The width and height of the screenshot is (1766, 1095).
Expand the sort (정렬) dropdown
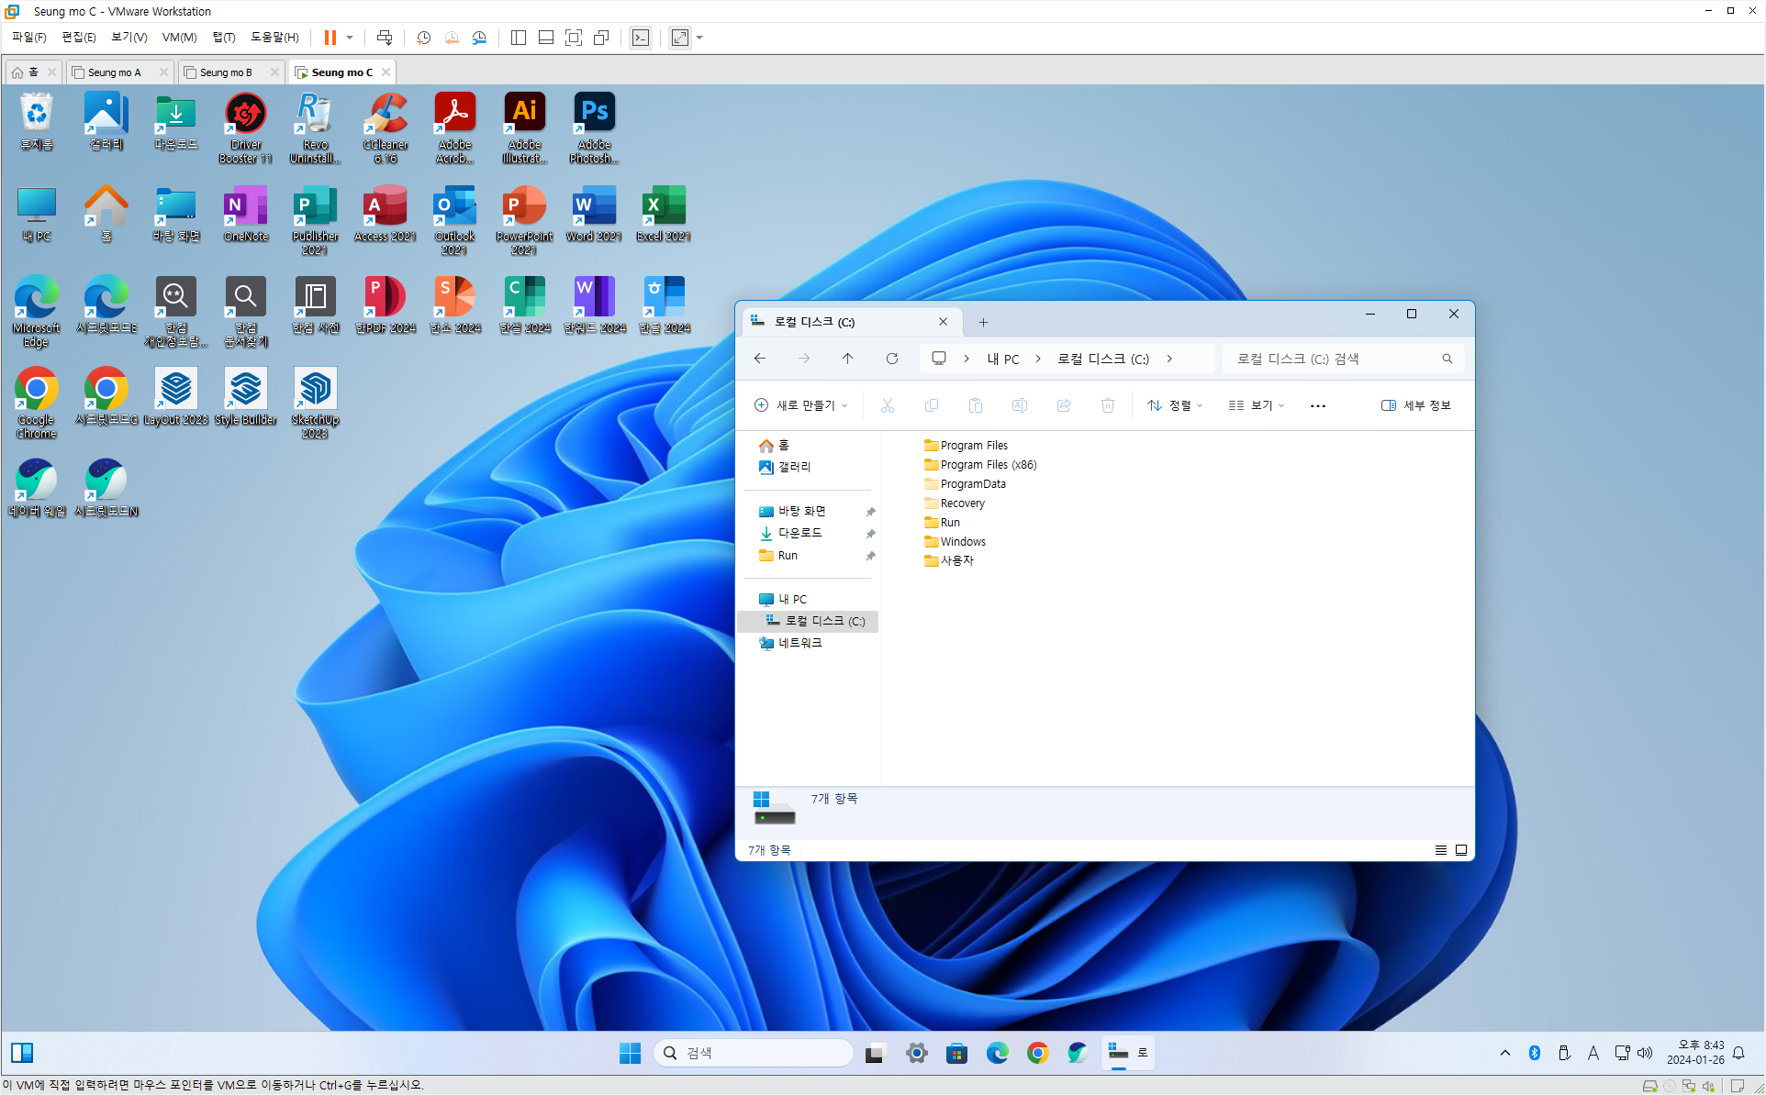[x=1175, y=405]
